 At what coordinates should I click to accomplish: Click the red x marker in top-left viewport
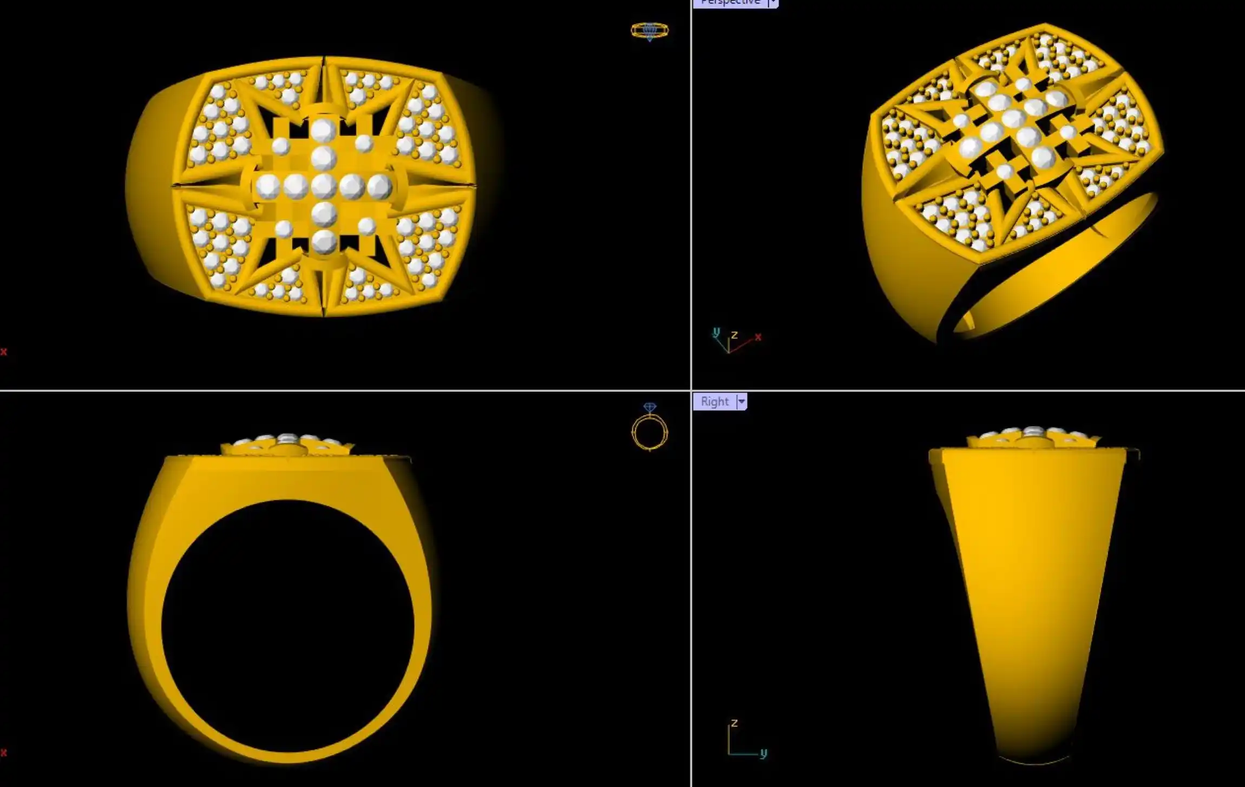point(4,352)
